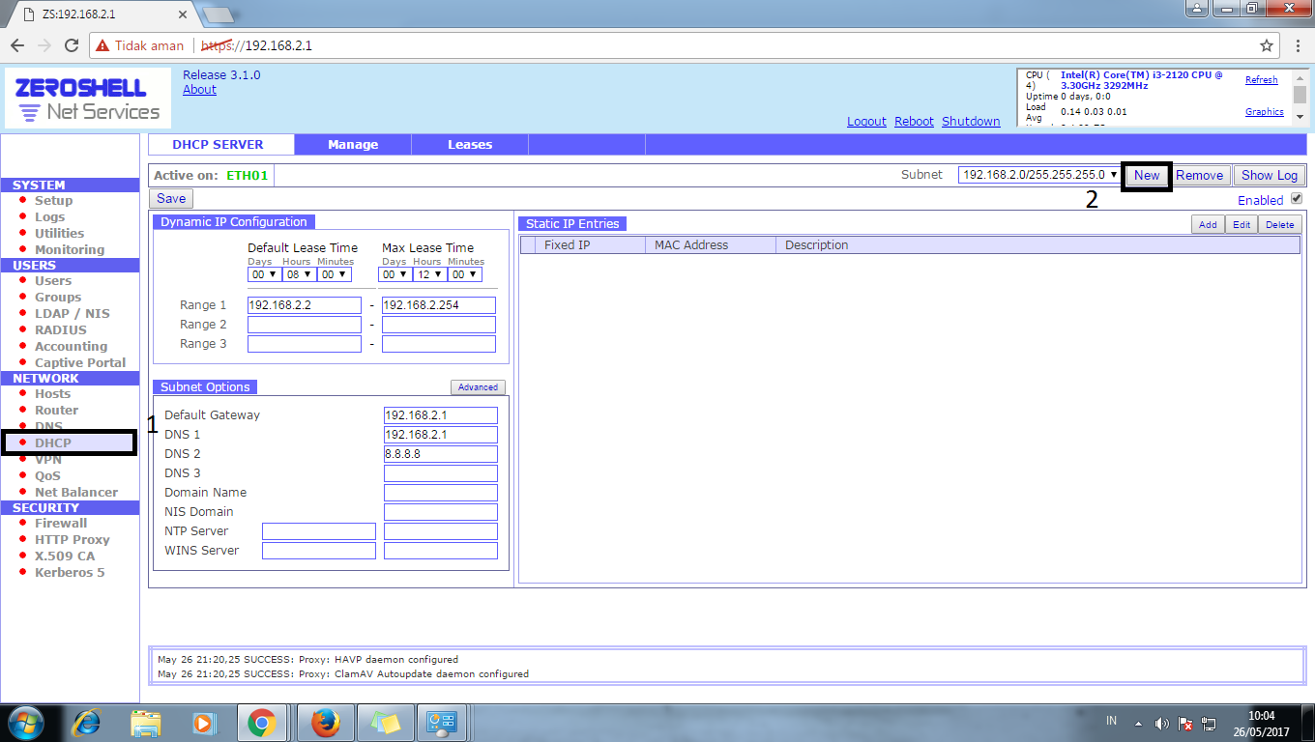Click the Range 2 starting IP field
The width and height of the screenshot is (1315, 742).
pos(304,324)
